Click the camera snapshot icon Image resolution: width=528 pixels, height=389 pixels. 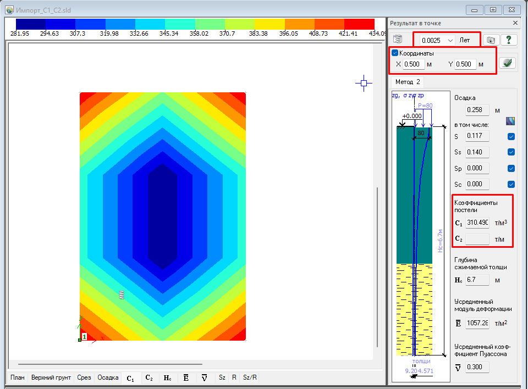(x=492, y=40)
